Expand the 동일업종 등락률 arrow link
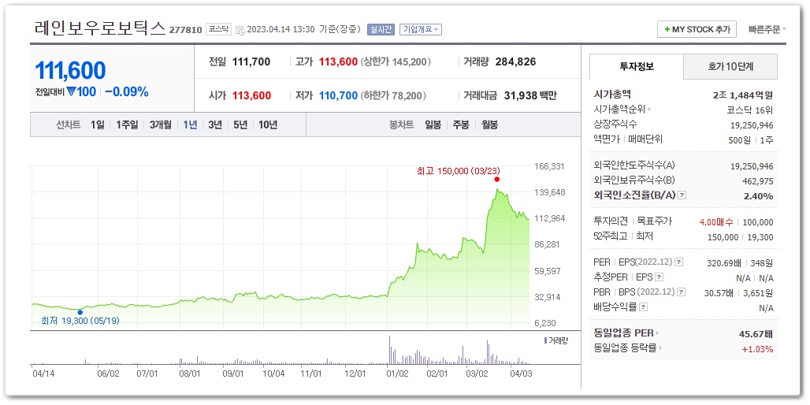810x405 pixels. [x=660, y=349]
